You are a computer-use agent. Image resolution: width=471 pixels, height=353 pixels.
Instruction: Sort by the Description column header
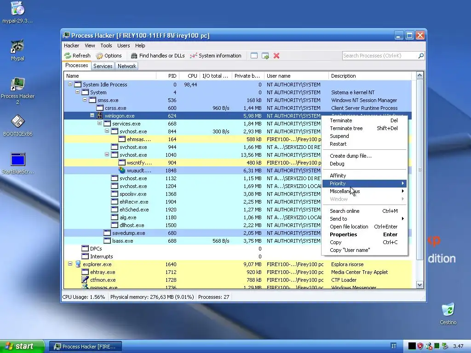pyautogui.click(x=370, y=76)
